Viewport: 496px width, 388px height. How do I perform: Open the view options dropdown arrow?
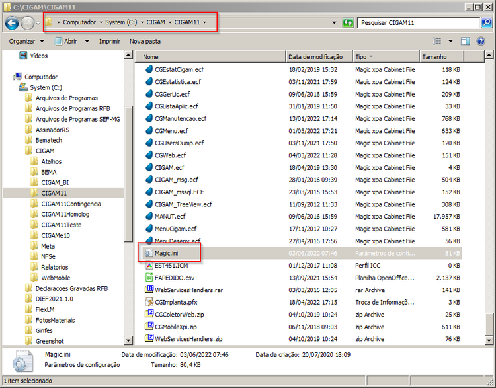pos(450,41)
